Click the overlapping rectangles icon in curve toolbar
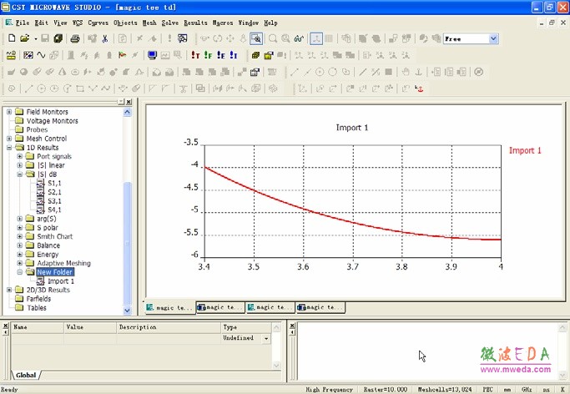Image resolution: width=570 pixels, height=394 pixels. 200,88
